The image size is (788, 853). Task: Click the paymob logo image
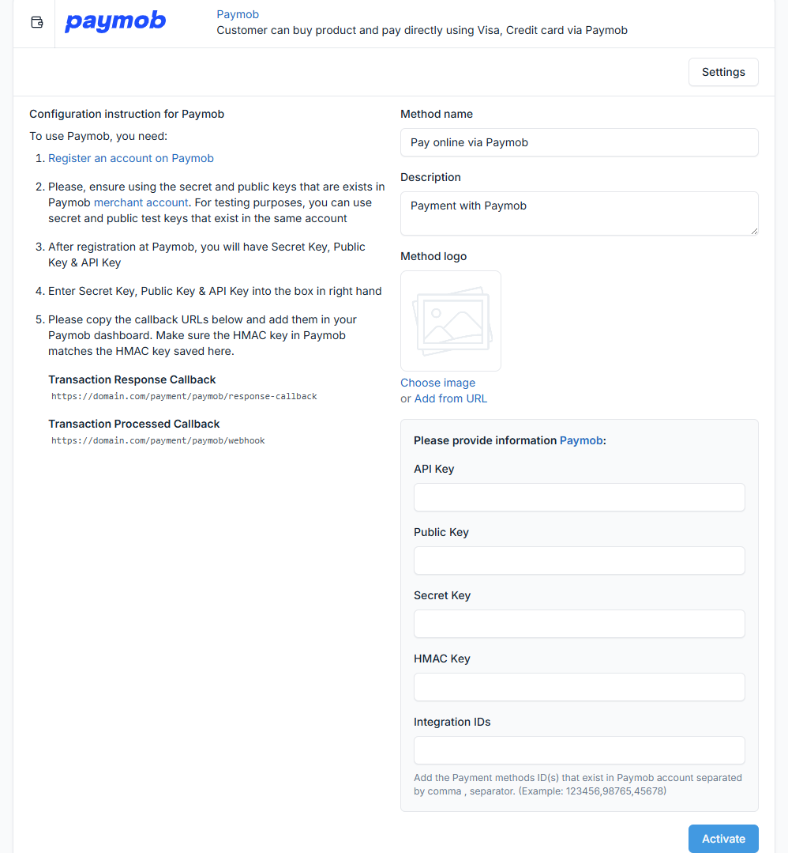tap(115, 21)
